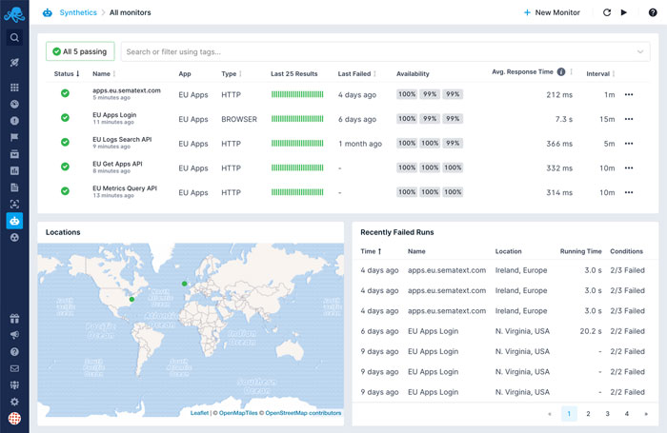Open the settings gear in sidebar

point(14,402)
